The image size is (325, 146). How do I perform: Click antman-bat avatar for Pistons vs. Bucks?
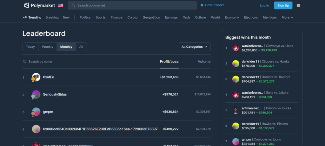tap(236, 110)
